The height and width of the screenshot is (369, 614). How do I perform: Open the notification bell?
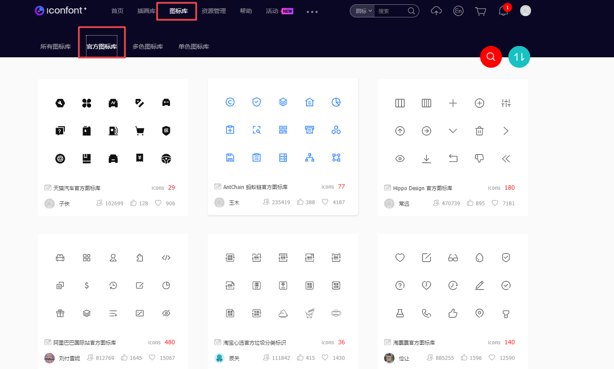(503, 11)
